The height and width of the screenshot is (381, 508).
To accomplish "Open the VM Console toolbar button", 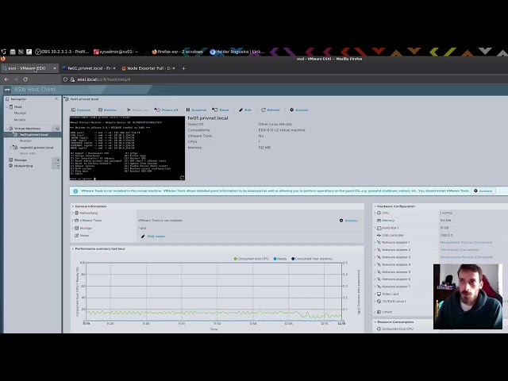I will tap(81, 110).
